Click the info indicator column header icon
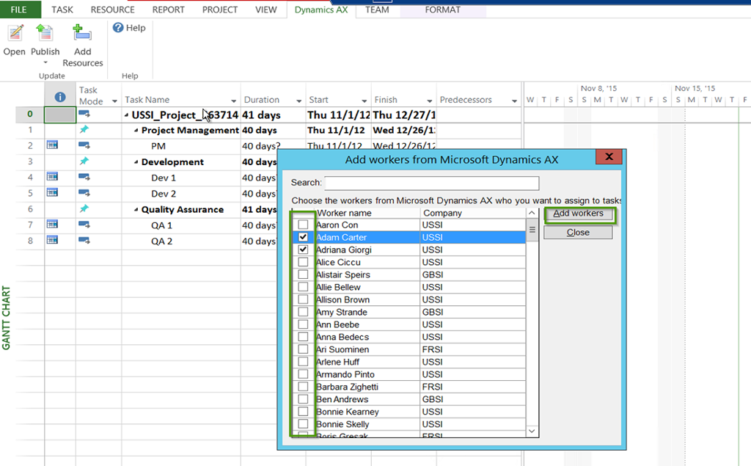The image size is (751, 466). 60,96
